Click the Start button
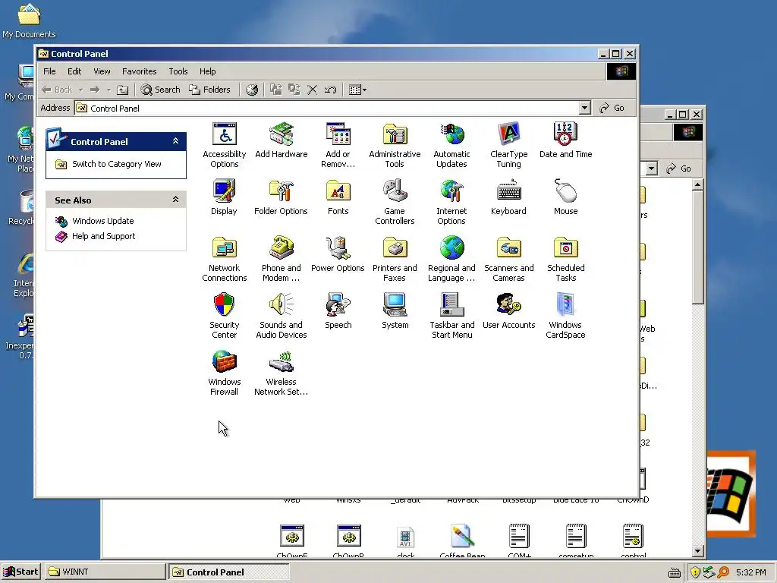Screen dimensions: 777x583 coord(20,572)
